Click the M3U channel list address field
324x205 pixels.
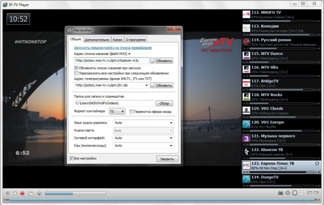tap(112, 61)
